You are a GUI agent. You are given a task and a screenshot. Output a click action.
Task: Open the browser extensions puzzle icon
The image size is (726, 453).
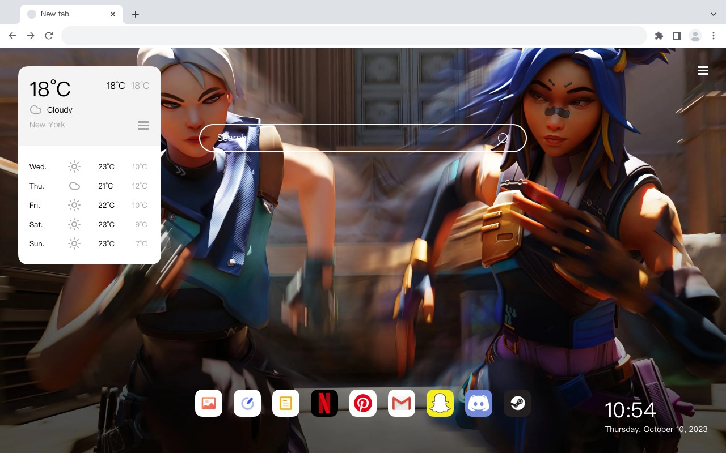tap(659, 36)
